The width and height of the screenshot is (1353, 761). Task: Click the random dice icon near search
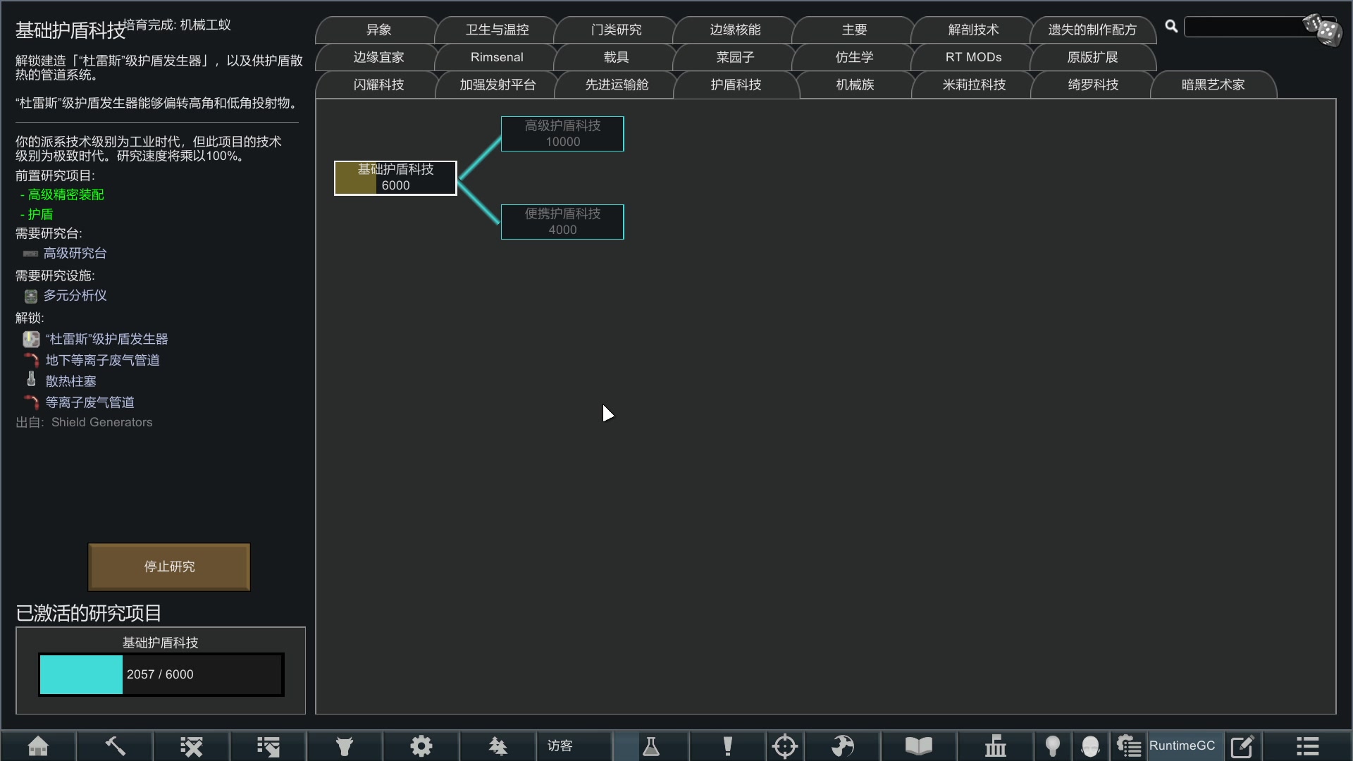[1323, 30]
